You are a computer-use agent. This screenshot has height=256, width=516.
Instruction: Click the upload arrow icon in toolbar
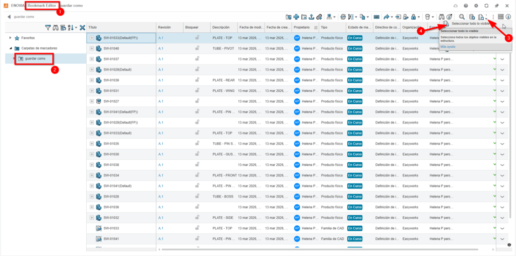311,17
